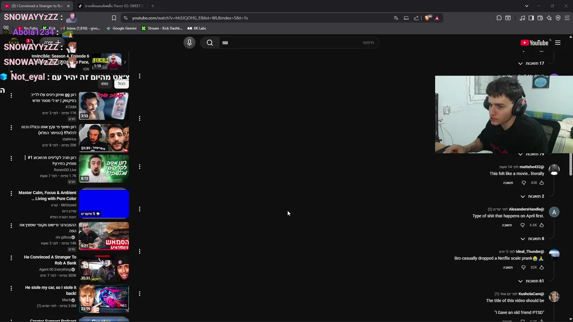The image size is (573, 322).
Task: Dislike AlexandersHandle's comment
Action: point(523,225)
